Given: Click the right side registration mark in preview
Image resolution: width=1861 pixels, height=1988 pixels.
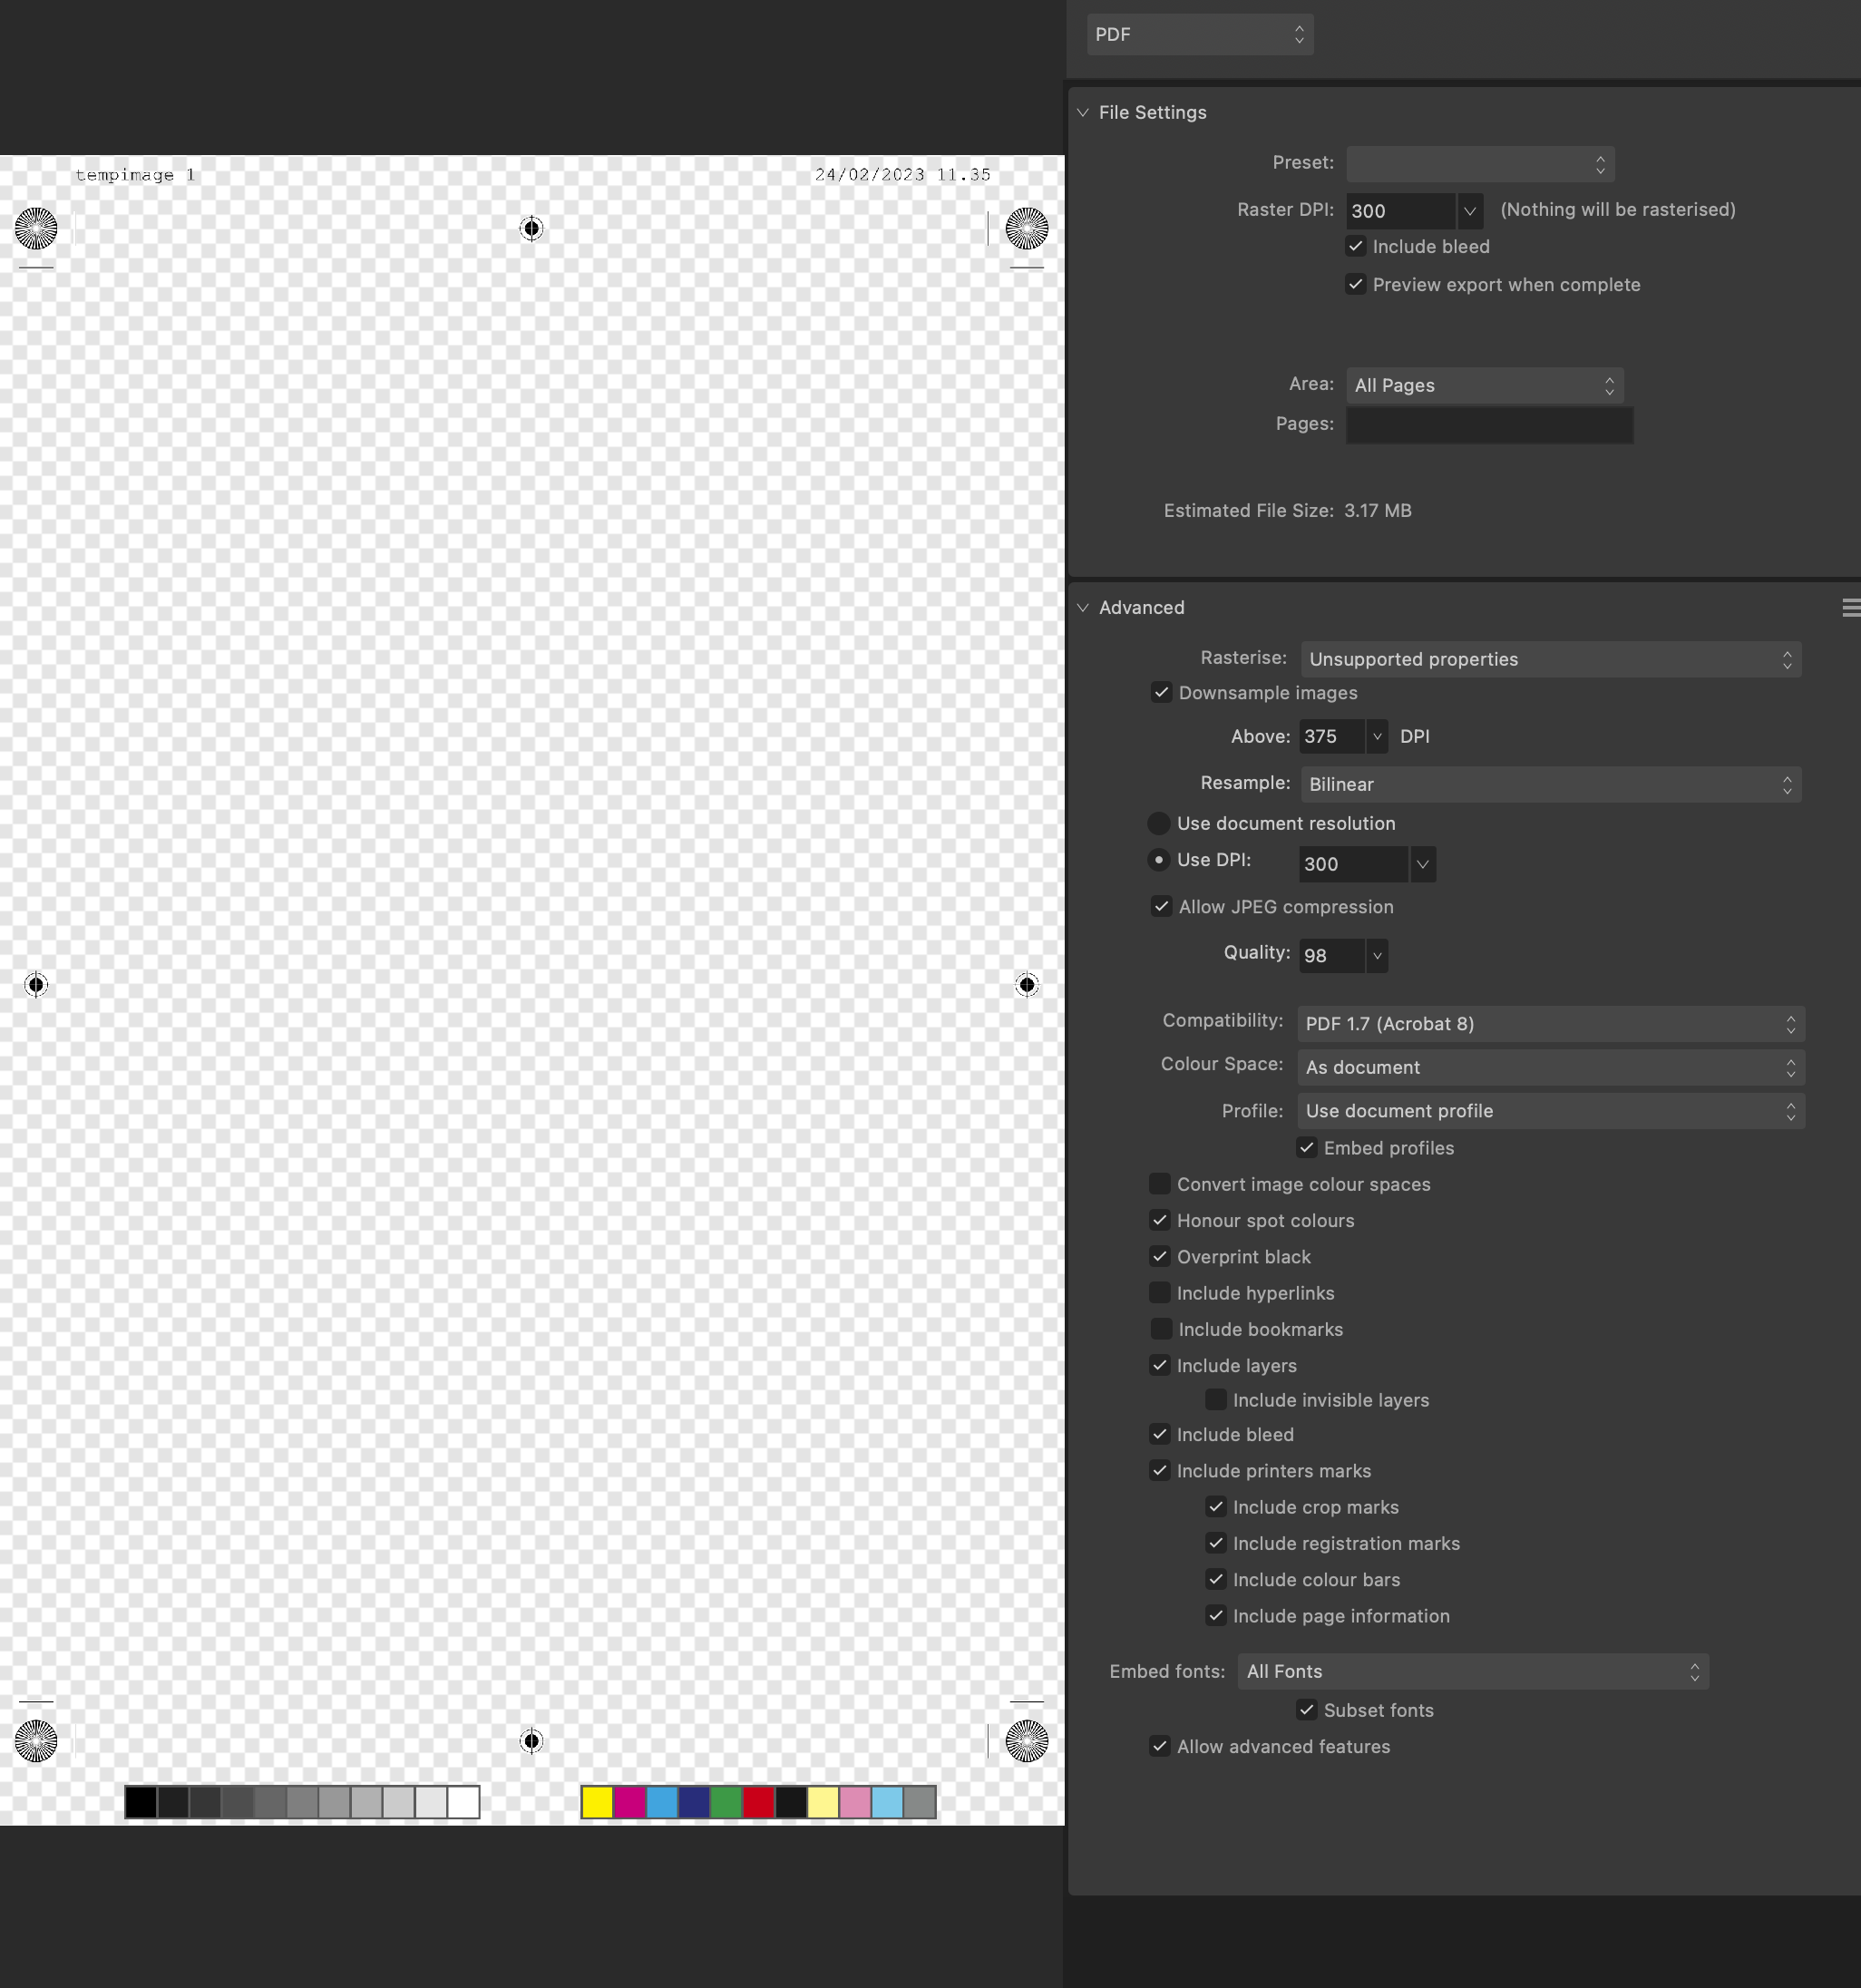Looking at the screenshot, I should [x=1026, y=985].
